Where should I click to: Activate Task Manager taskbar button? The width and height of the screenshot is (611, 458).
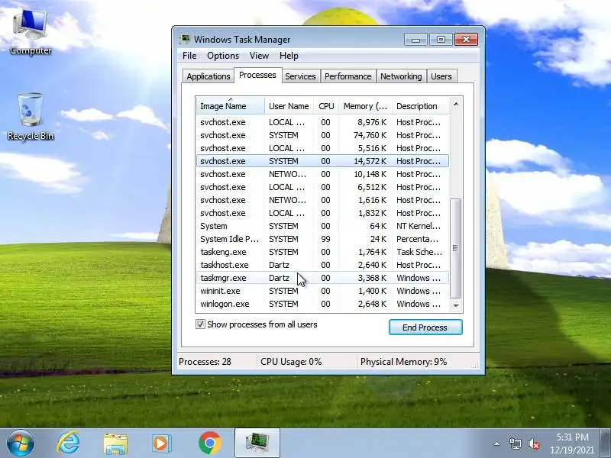coord(257,443)
